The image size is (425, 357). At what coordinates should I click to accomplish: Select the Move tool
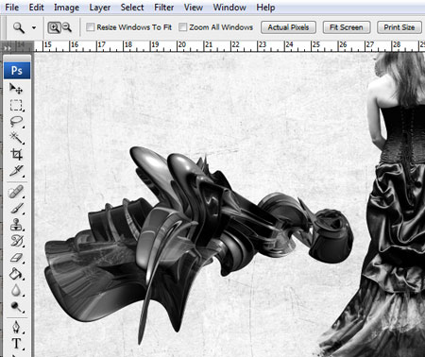(16, 88)
